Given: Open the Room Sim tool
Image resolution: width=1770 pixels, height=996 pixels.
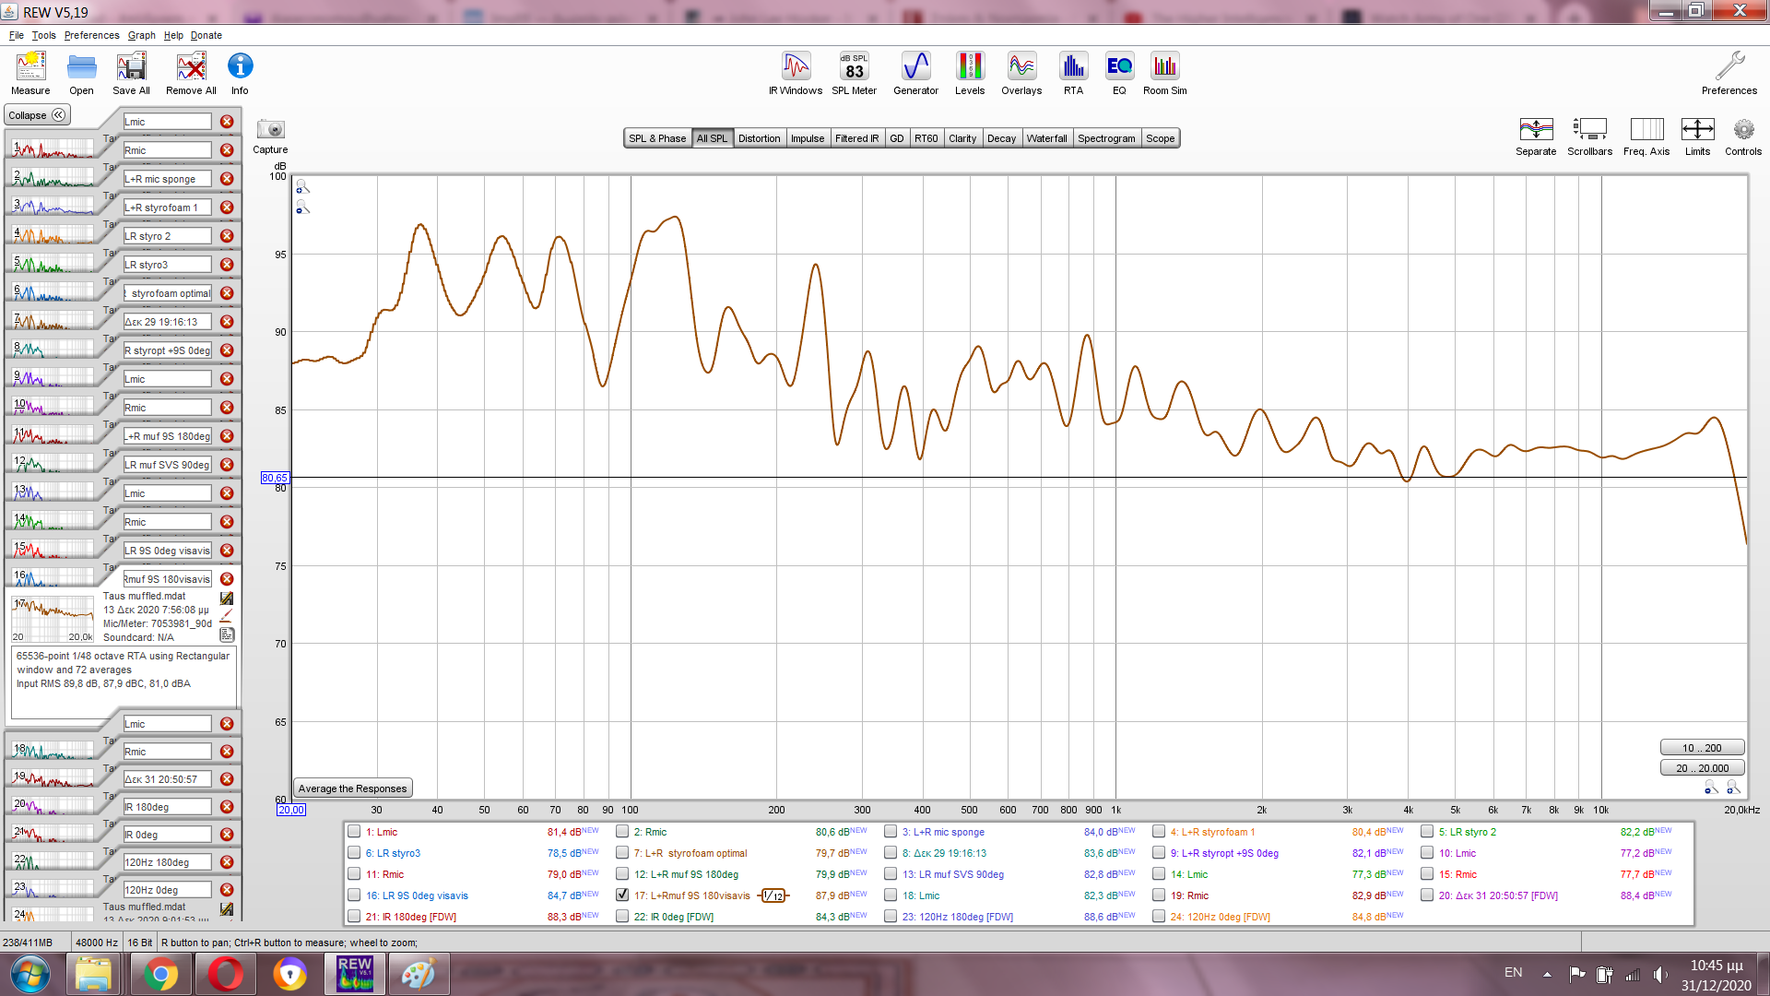Looking at the screenshot, I should tap(1164, 73).
